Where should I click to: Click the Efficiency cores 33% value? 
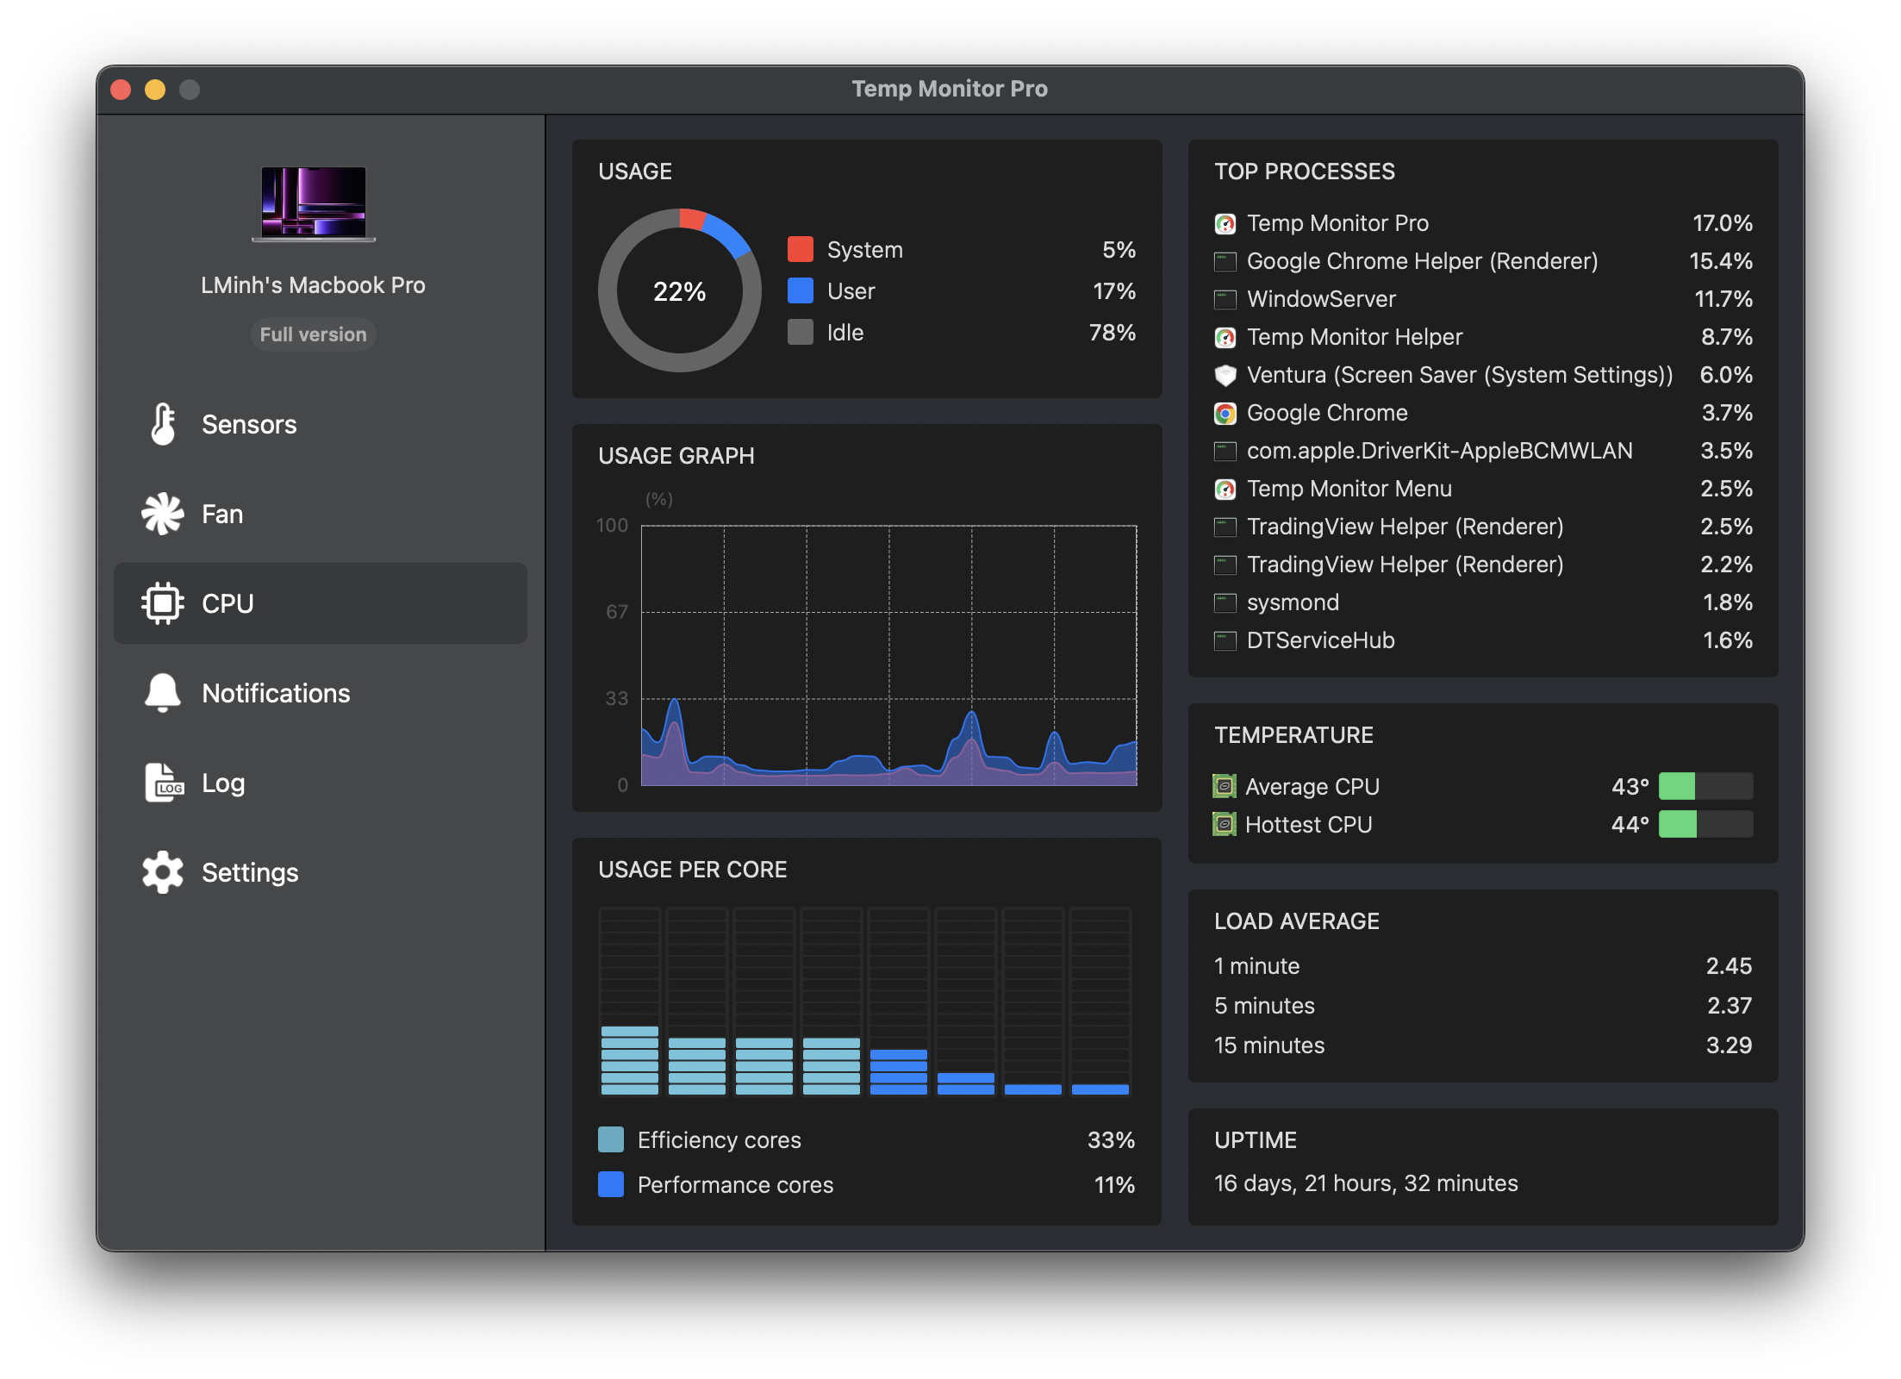pyautogui.click(x=1112, y=1139)
